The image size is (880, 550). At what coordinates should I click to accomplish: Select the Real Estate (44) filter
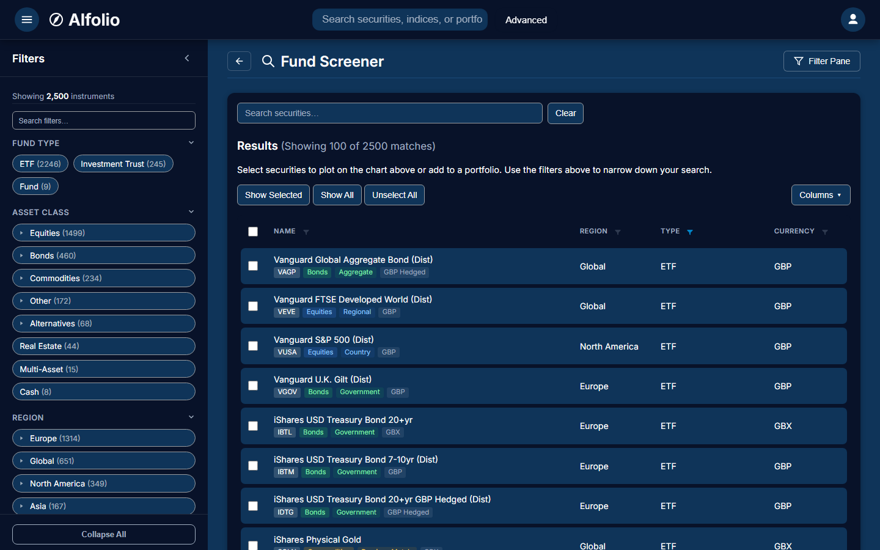pos(104,346)
